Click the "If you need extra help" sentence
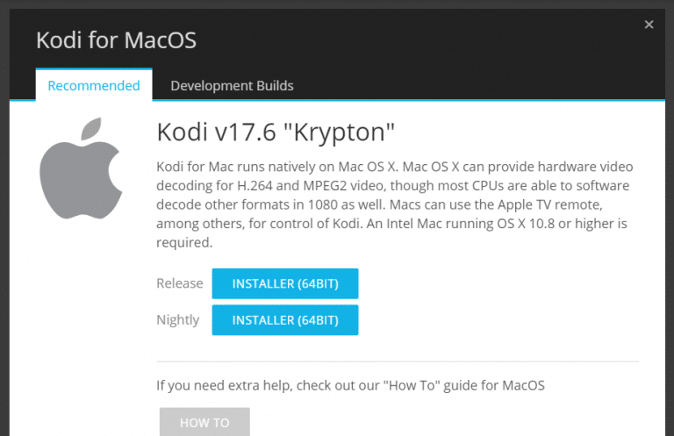The width and height of the screenshot is (674, 436). 350,385
